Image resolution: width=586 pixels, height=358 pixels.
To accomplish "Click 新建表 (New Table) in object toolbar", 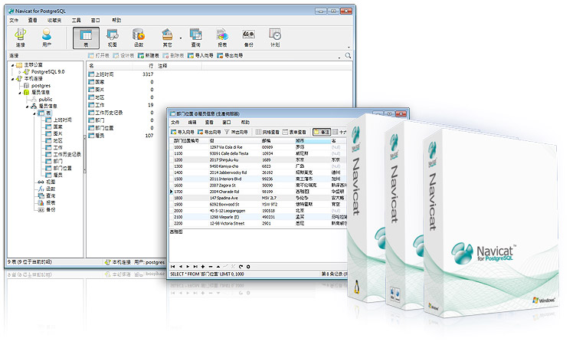I will pyautogui.click(x=149, y=55).
